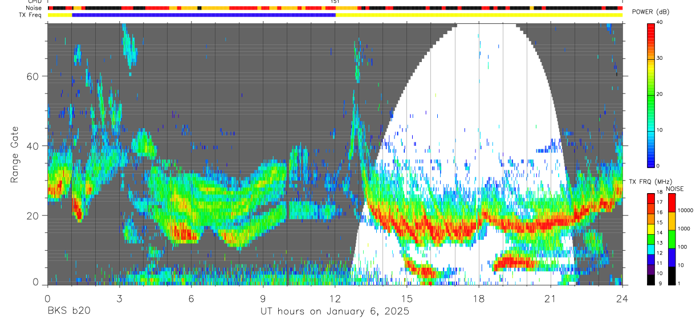Click the 60 tick label on Range Gate axis

(32, 76)
